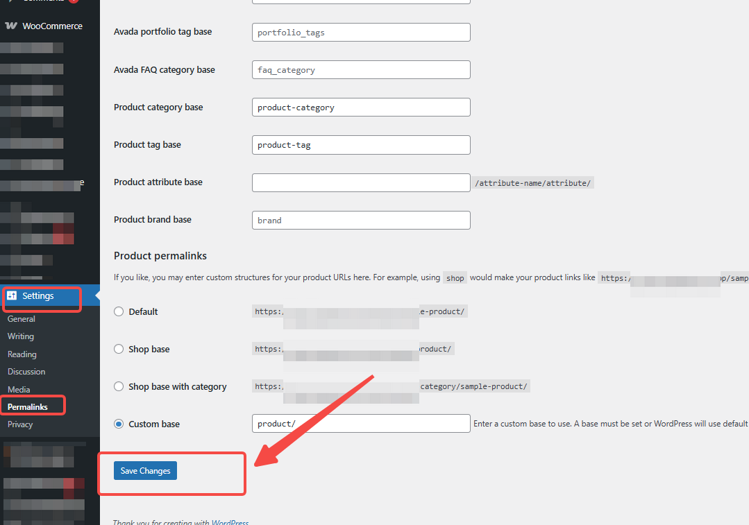The image size is (749, 525).
Task: Click the Product category base field
Action: coord(361,107)
